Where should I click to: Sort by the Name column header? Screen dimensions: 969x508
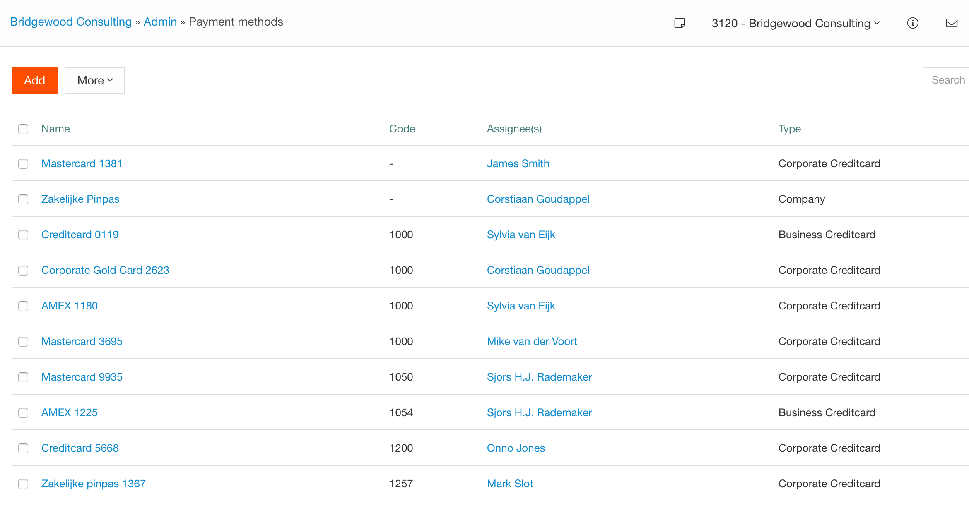click(x=55, y=129)
